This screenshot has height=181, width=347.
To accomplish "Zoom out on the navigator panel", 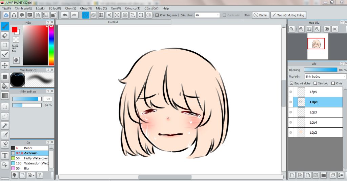I will 317,29.
